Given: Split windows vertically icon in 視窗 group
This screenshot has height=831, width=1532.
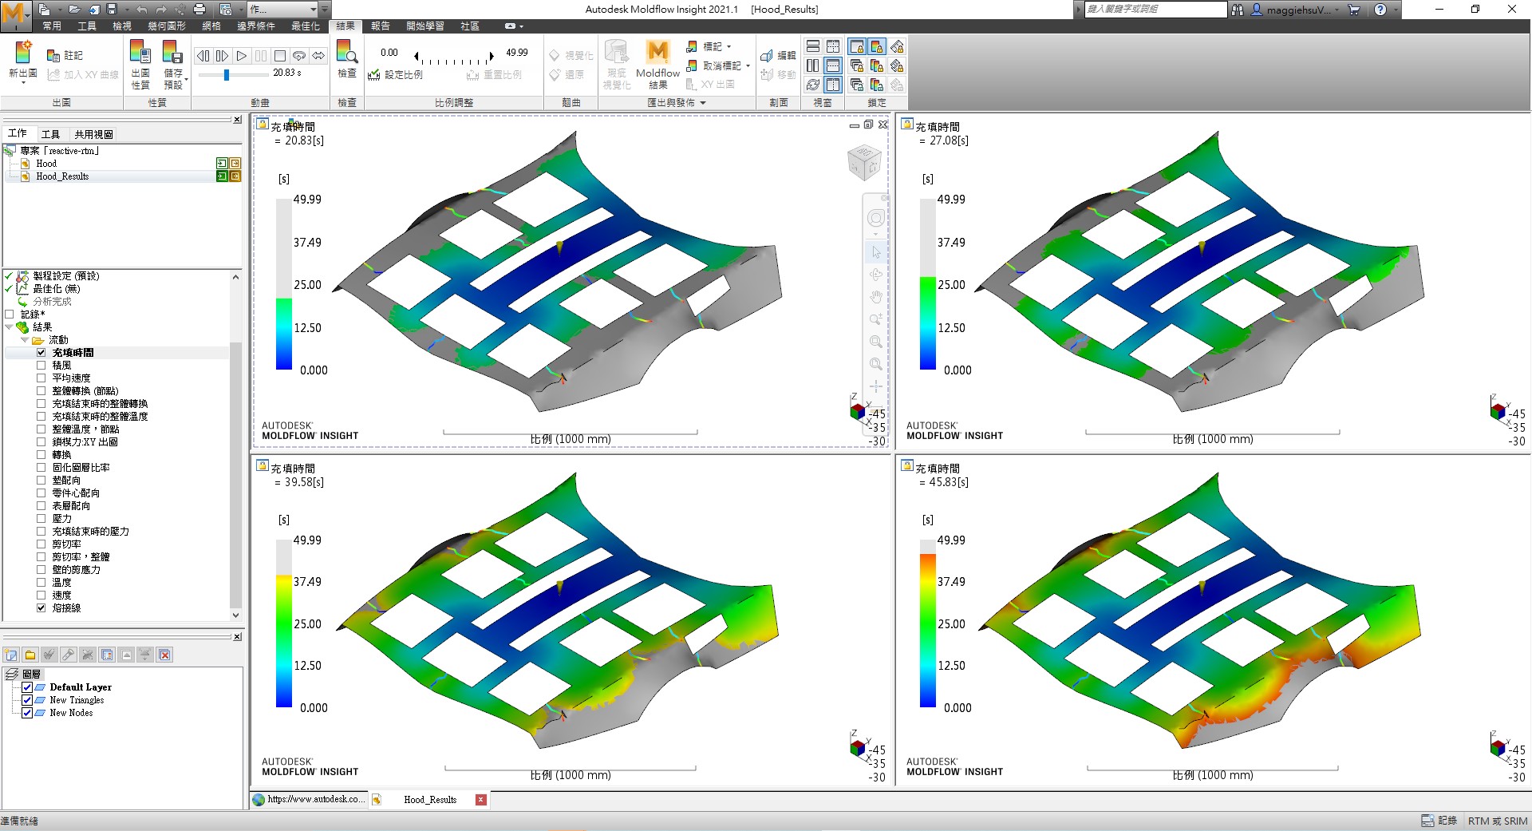Looking at the screenshot, I should [813, 65].
